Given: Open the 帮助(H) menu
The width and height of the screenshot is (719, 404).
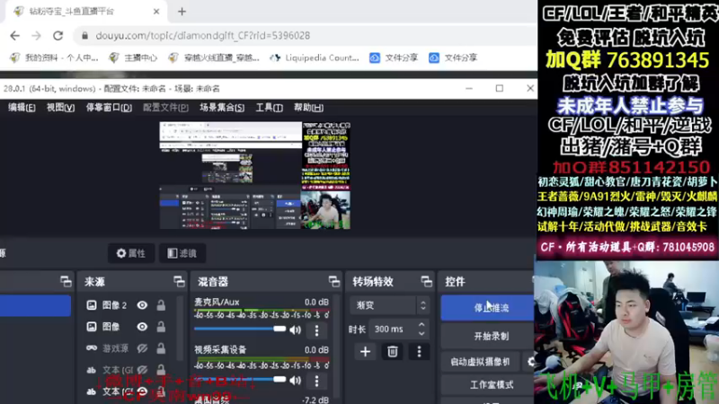Looking at the screenshot, I should (x=308, y=108).
